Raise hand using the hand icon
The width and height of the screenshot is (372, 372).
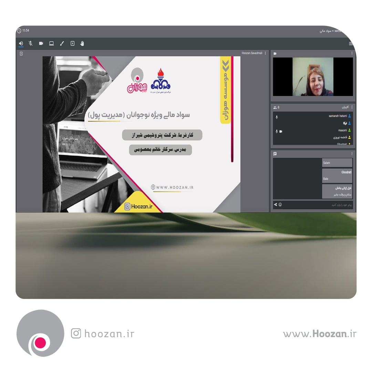(x=82, y=43)
